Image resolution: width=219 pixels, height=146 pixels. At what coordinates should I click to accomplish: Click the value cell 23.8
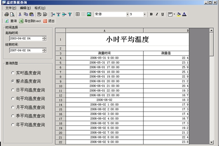pyautogui.click(x=166, y=142)
